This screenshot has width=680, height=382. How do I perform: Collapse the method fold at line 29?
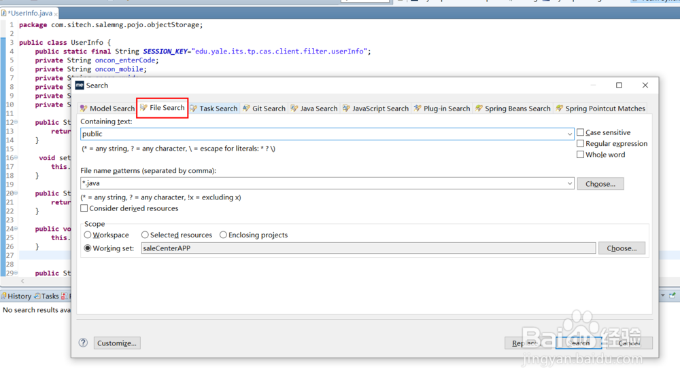coord(16,273)
